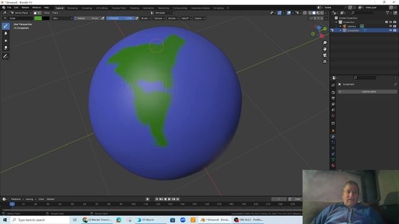Select the Annotate tool in toolbar
The image size is (399, 224).
[6, 57]
